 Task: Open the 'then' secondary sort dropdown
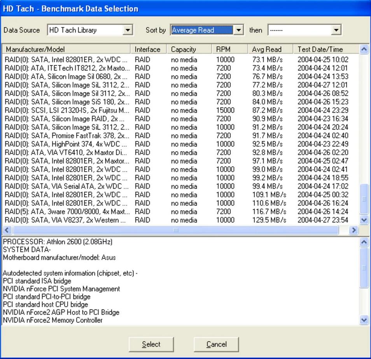pyautogui.click(x=336, y=30)
